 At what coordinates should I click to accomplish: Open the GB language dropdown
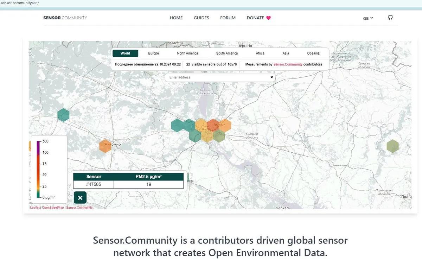pos(368,18)
